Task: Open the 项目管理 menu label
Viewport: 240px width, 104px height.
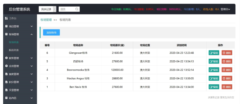Action: (x=14, y=26)
